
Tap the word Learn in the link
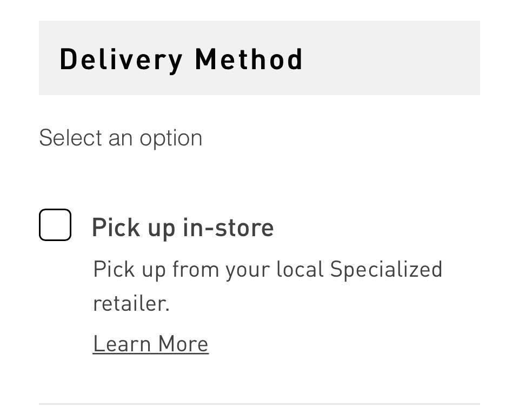pos(122,344)
